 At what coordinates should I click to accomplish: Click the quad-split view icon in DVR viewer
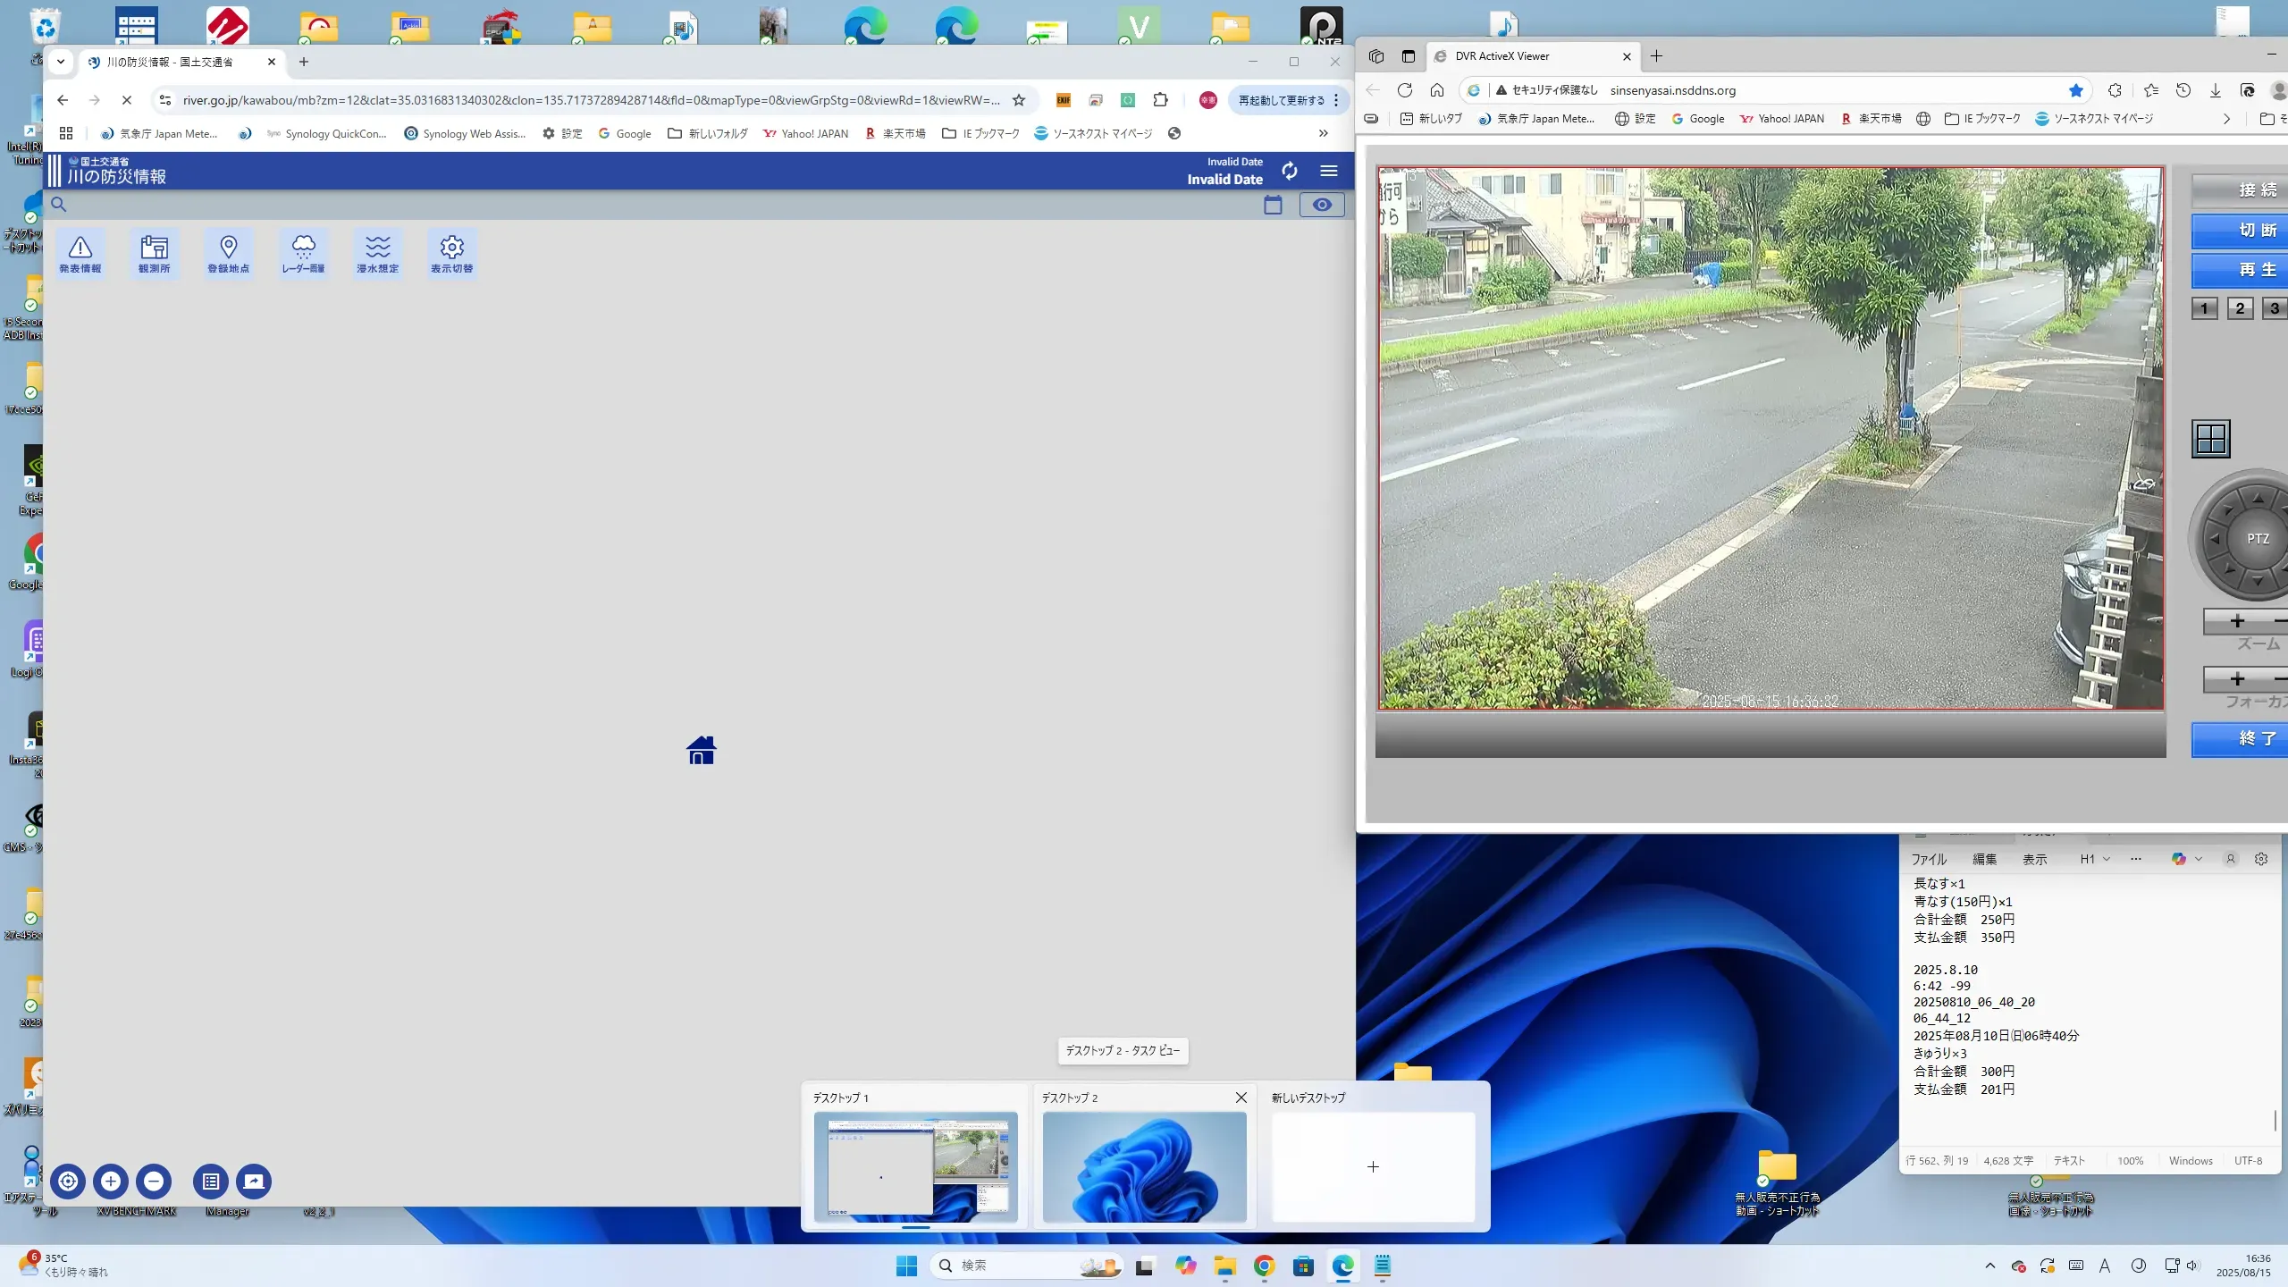(x=2210, y=439)
